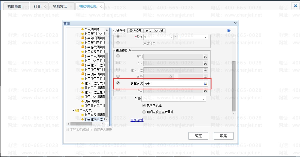The width and height of the screenshot is (300, 157).
Task: Collapse the 个人方案 tree node arrow
Action: pyautogui.click(x=73, y=110)
